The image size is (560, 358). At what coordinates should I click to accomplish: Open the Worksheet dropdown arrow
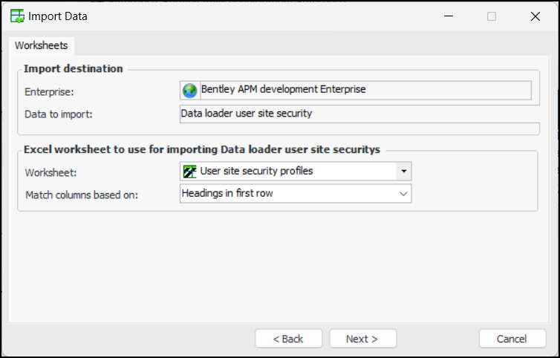coord(403,172)
